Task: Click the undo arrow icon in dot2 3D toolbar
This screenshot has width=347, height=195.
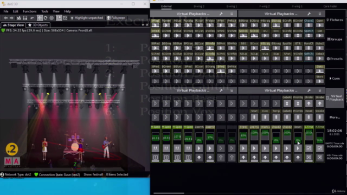Action: tap(33, 18)
